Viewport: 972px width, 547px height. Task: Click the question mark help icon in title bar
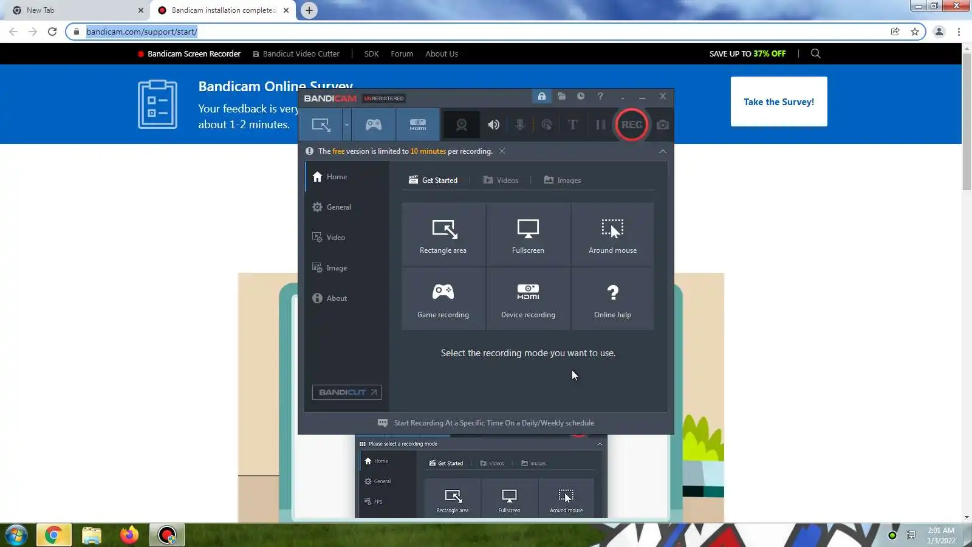600,97
